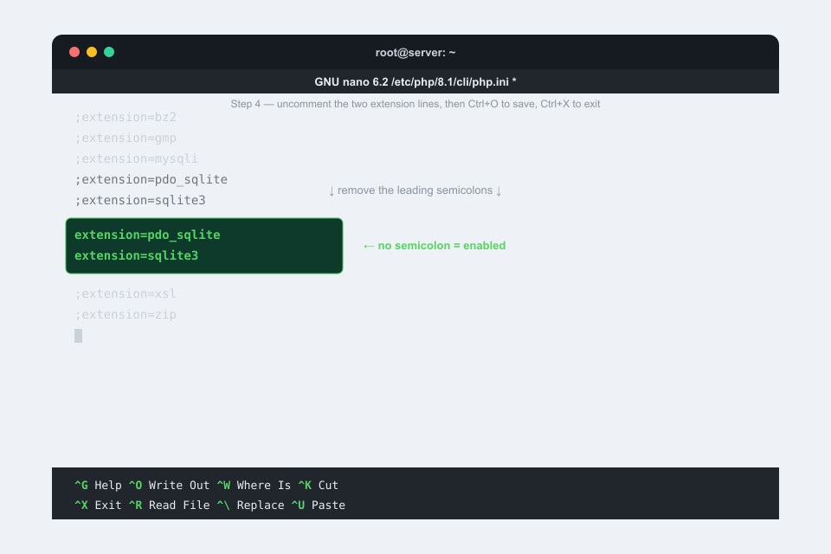Click the ^G Help shortcut
Viewport: 831px width, 554px height.
pyautogui.click(x=98, y=485)
